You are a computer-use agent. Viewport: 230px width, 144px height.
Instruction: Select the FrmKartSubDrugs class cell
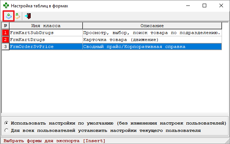click(46, 33)
